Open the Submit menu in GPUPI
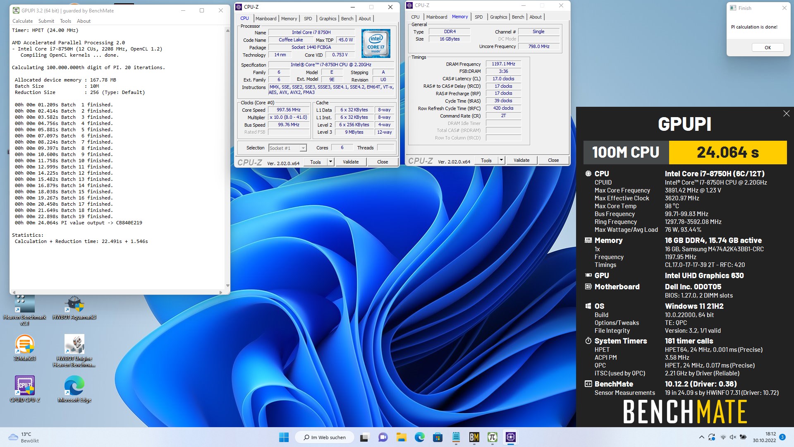The width and height of the screenshot is (794, 447). [x=46, y=21]
